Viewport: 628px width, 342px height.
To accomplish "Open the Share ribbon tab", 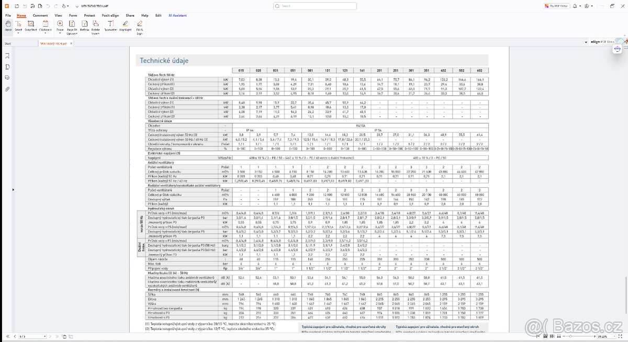I will 130,16.
